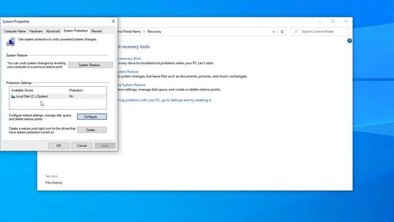
Task: Confirm with the OK button
Action: (58, 146)
